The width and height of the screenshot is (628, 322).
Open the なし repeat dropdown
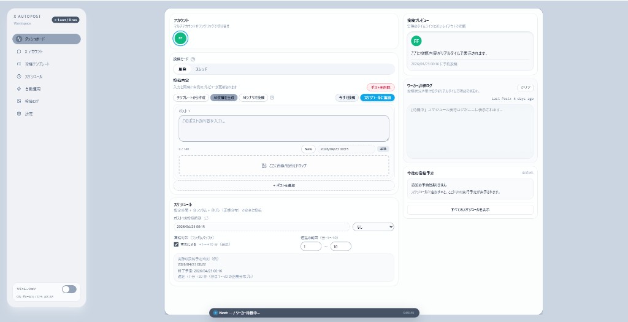(373, 227)
